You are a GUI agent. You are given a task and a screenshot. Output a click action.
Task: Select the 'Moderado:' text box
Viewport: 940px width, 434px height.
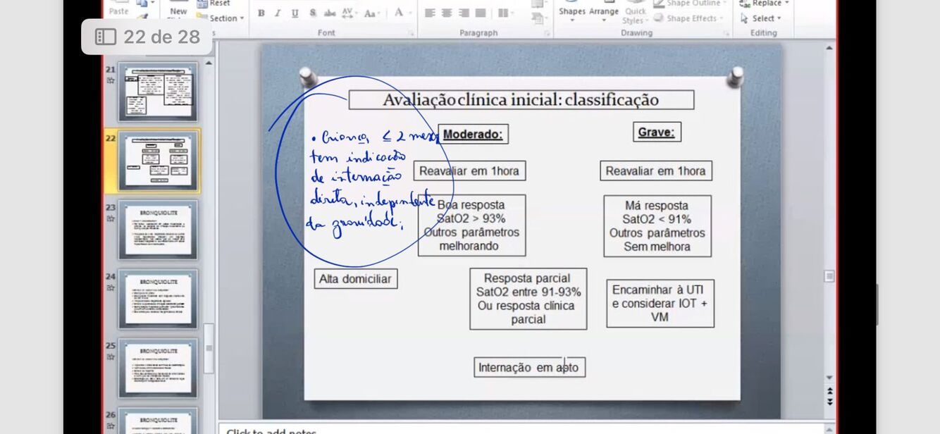pos(473,134)
